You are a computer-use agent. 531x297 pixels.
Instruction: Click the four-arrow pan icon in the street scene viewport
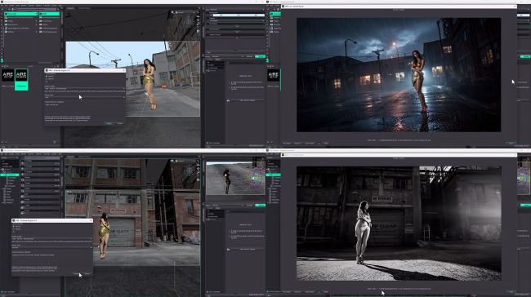pos(199,20)
